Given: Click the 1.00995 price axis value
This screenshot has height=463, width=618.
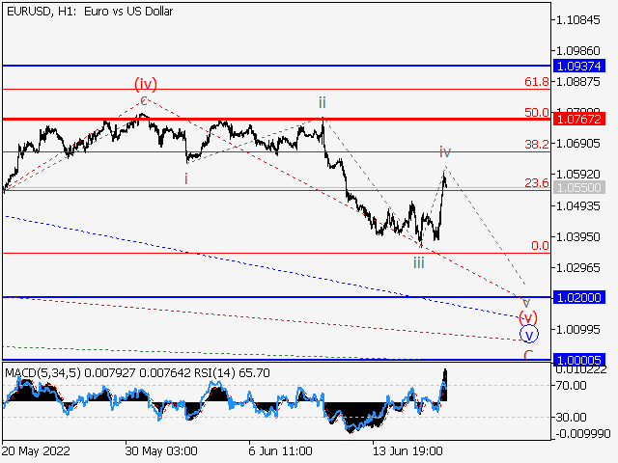Looking at the screenshot, I should 577,330.
